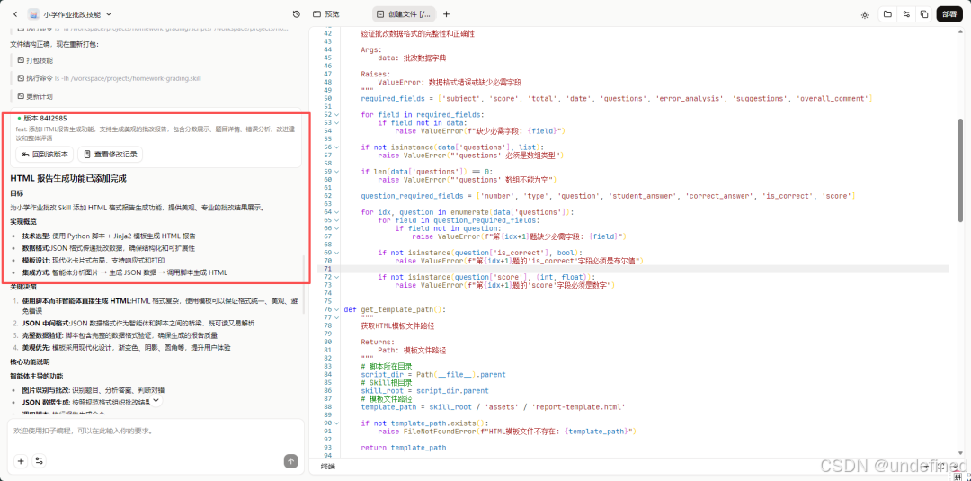Image resolution: width=971 pixels, height=481 pixels.
Task: Open chat options sliders icon below input
Action: (39, 460)
